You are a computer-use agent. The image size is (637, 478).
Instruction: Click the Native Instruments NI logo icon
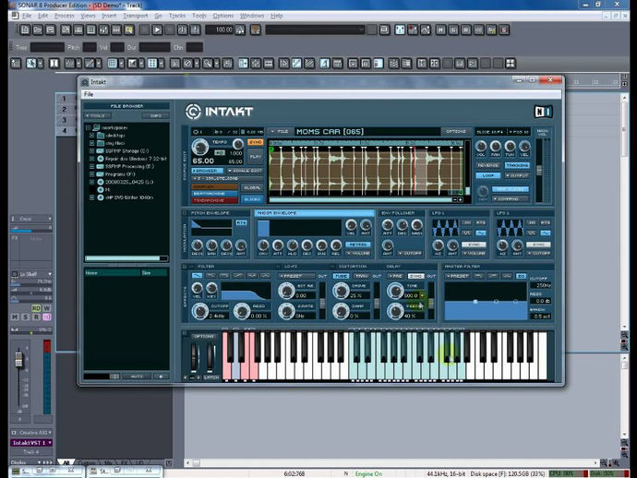point(543,112)
